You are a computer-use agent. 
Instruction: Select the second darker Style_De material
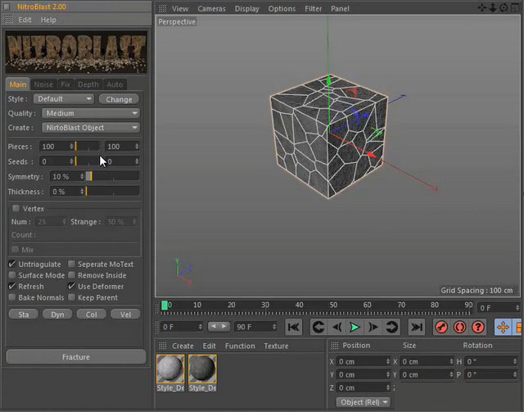pyautogui.click(x=202, y=369)
